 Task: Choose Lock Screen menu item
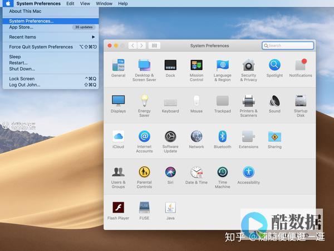pos(51,79)
